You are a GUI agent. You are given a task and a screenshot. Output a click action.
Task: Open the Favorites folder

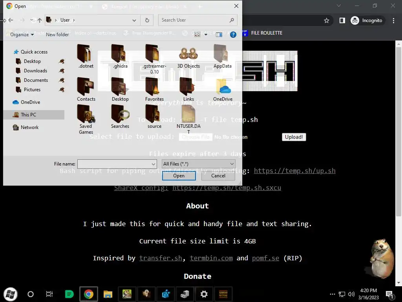(x=154, y=89)
